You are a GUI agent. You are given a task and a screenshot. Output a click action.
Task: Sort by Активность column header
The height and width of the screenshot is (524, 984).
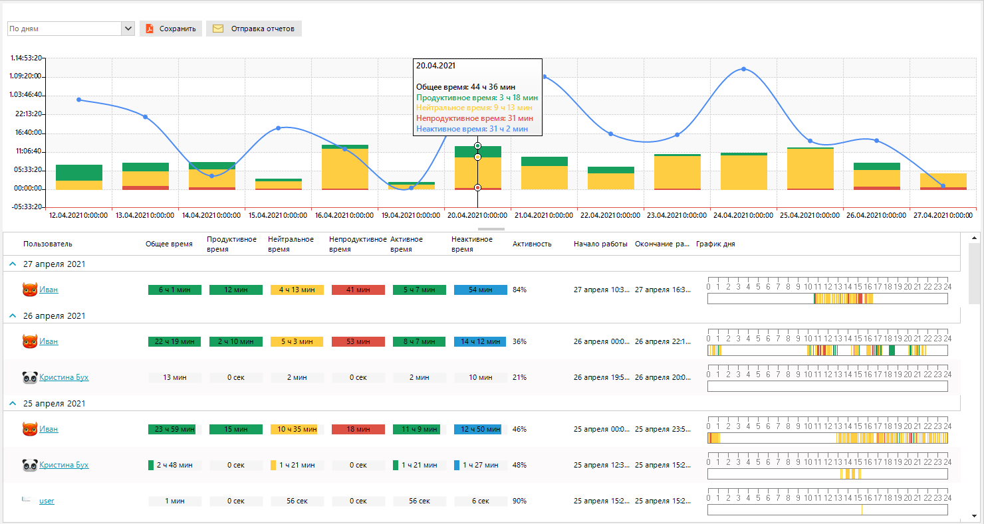[x=532, y=244]
